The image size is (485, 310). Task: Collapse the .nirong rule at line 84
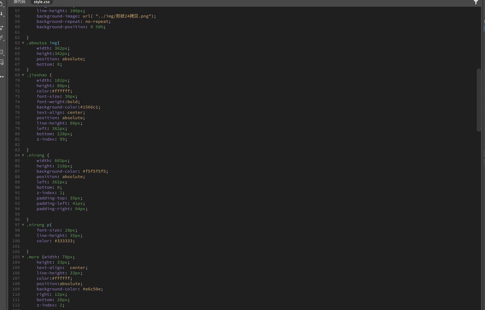(23, 155)
